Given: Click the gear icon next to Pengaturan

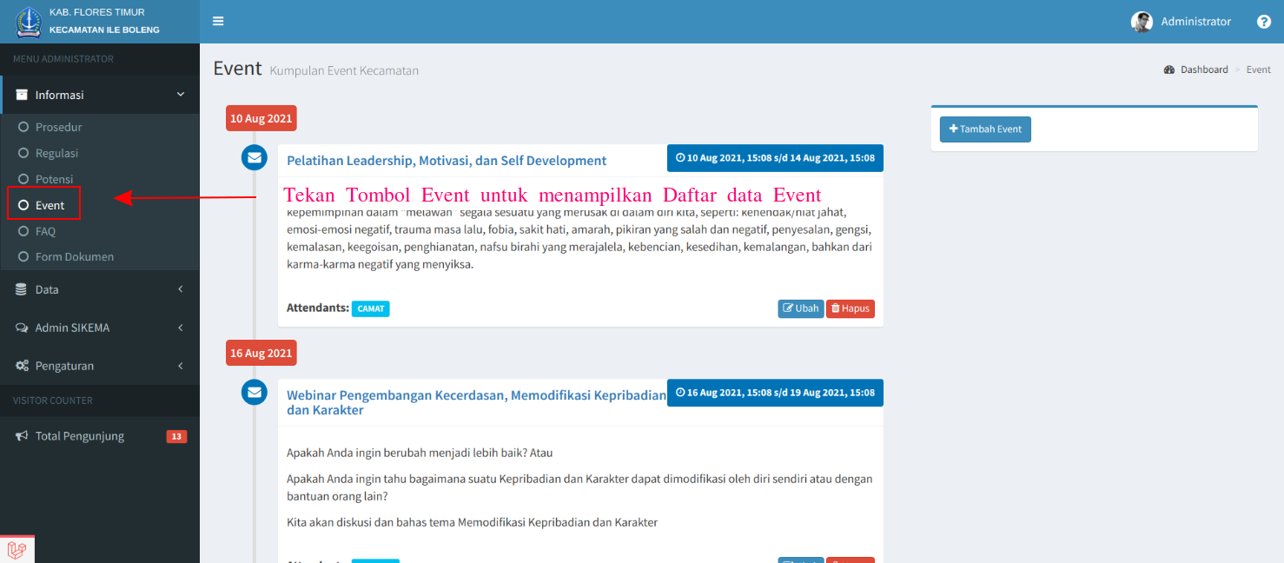Looking at the screenshot, I should 23,366.
